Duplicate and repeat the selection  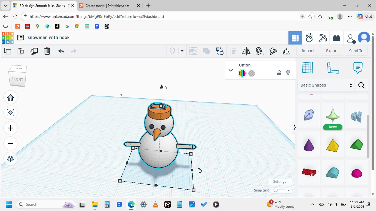[x=34, y=51]
